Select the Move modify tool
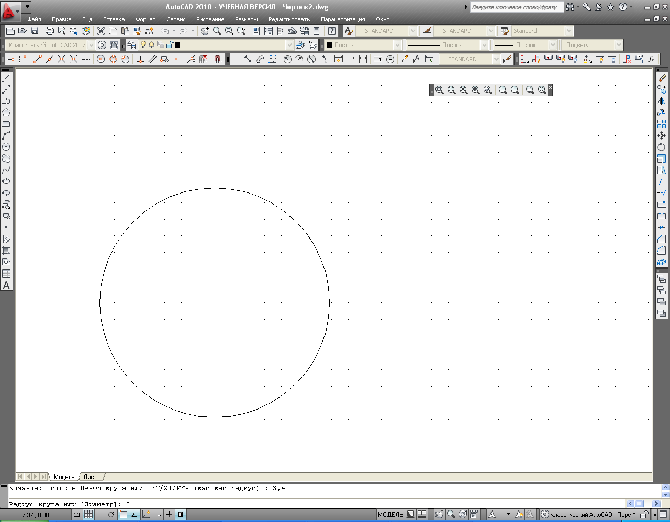670x522 pixels. click(662, 135)
